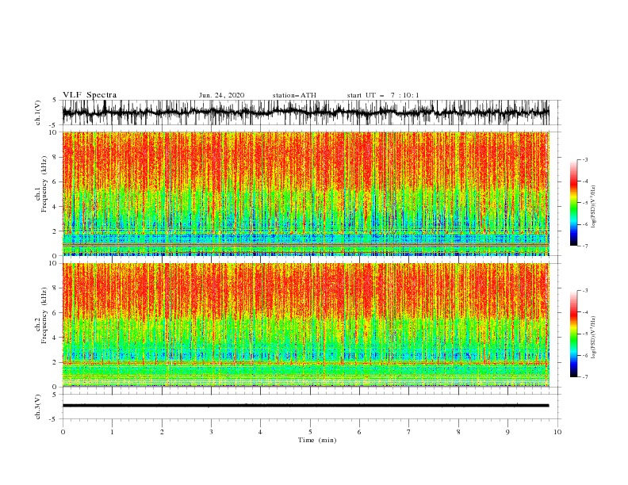Click time axis tick label "9"
The height and width of the screenshot is (485, 628).
507,432
